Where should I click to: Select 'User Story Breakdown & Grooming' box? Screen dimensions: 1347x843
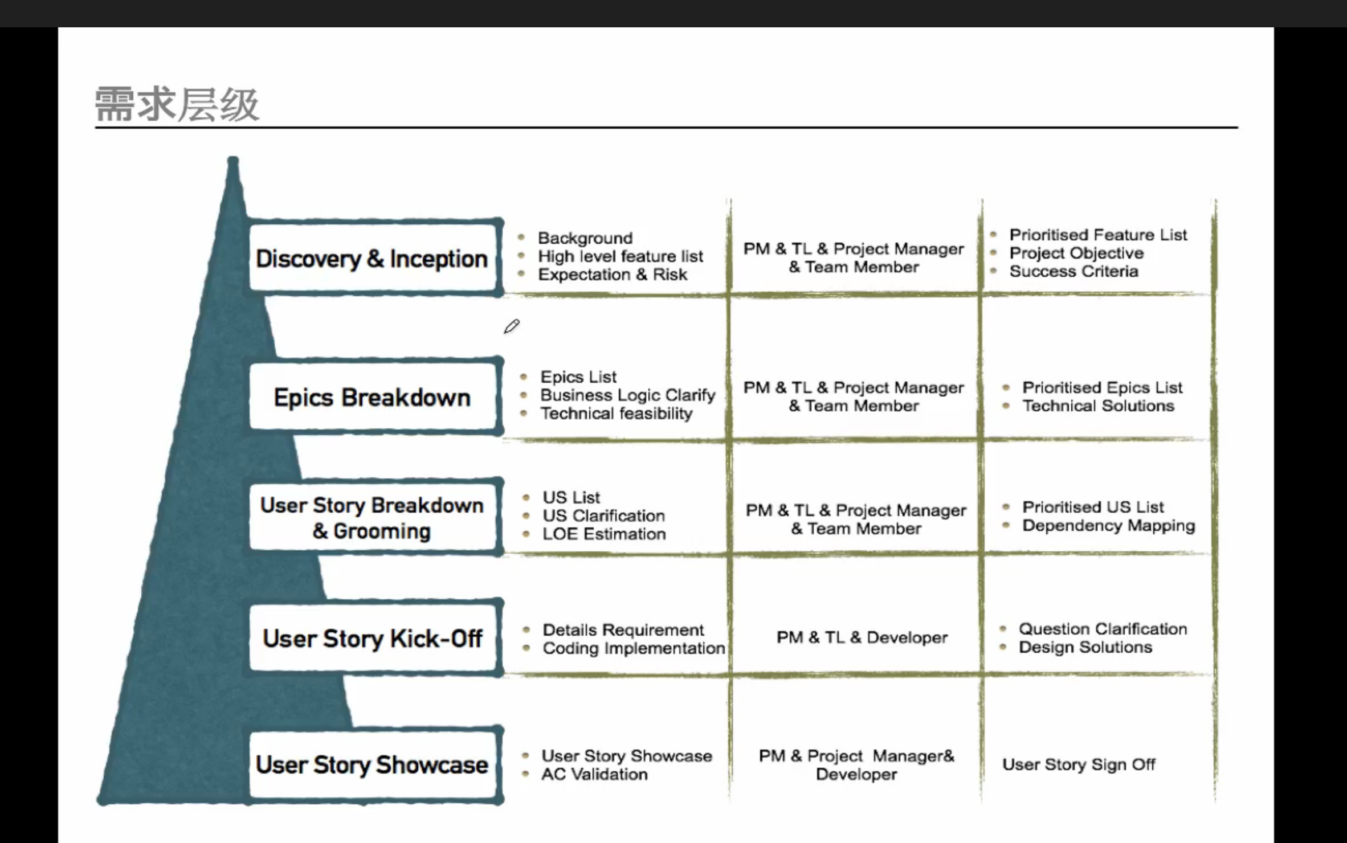[373, 517]
